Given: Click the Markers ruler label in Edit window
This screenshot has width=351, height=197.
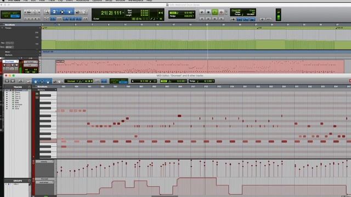Looking at the screenshot, I should [x=9, y=55].
